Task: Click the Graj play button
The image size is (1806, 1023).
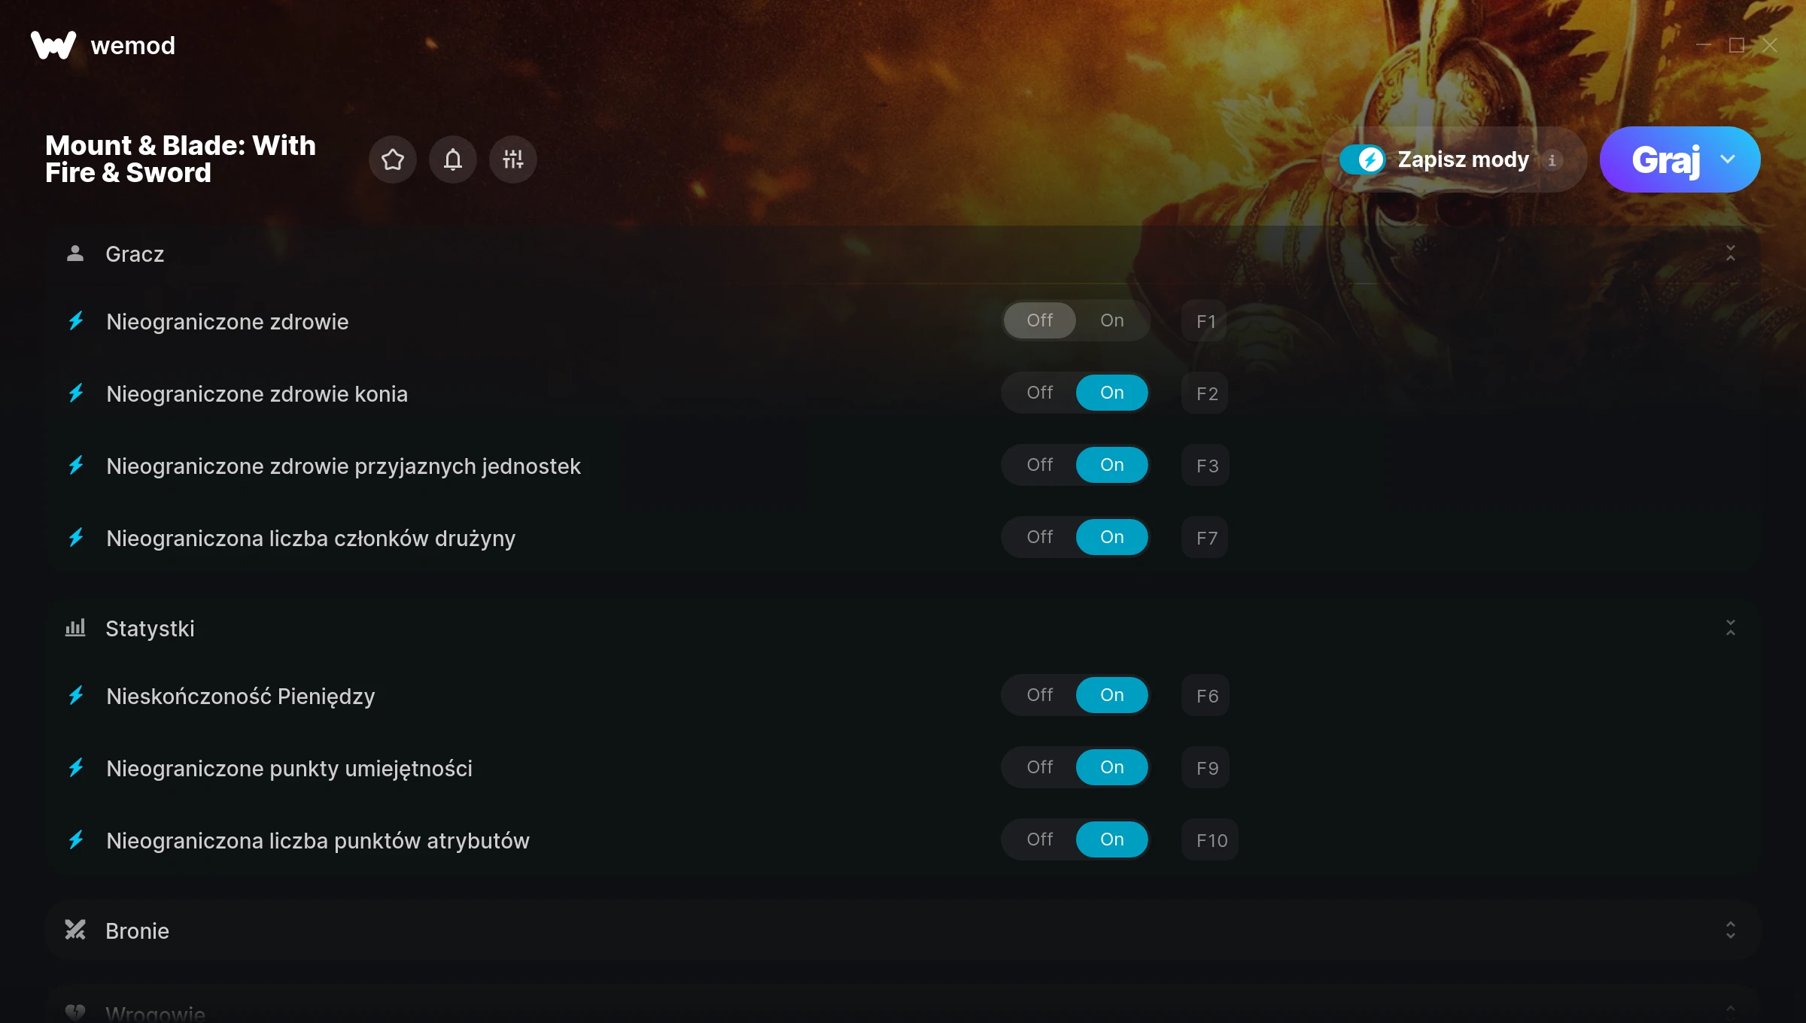Action: click(1665, 159)
